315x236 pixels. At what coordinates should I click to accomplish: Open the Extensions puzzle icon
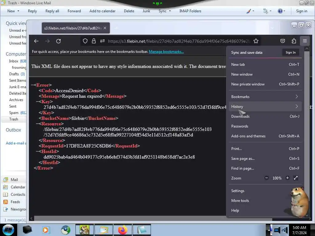(x=294, y=41)
